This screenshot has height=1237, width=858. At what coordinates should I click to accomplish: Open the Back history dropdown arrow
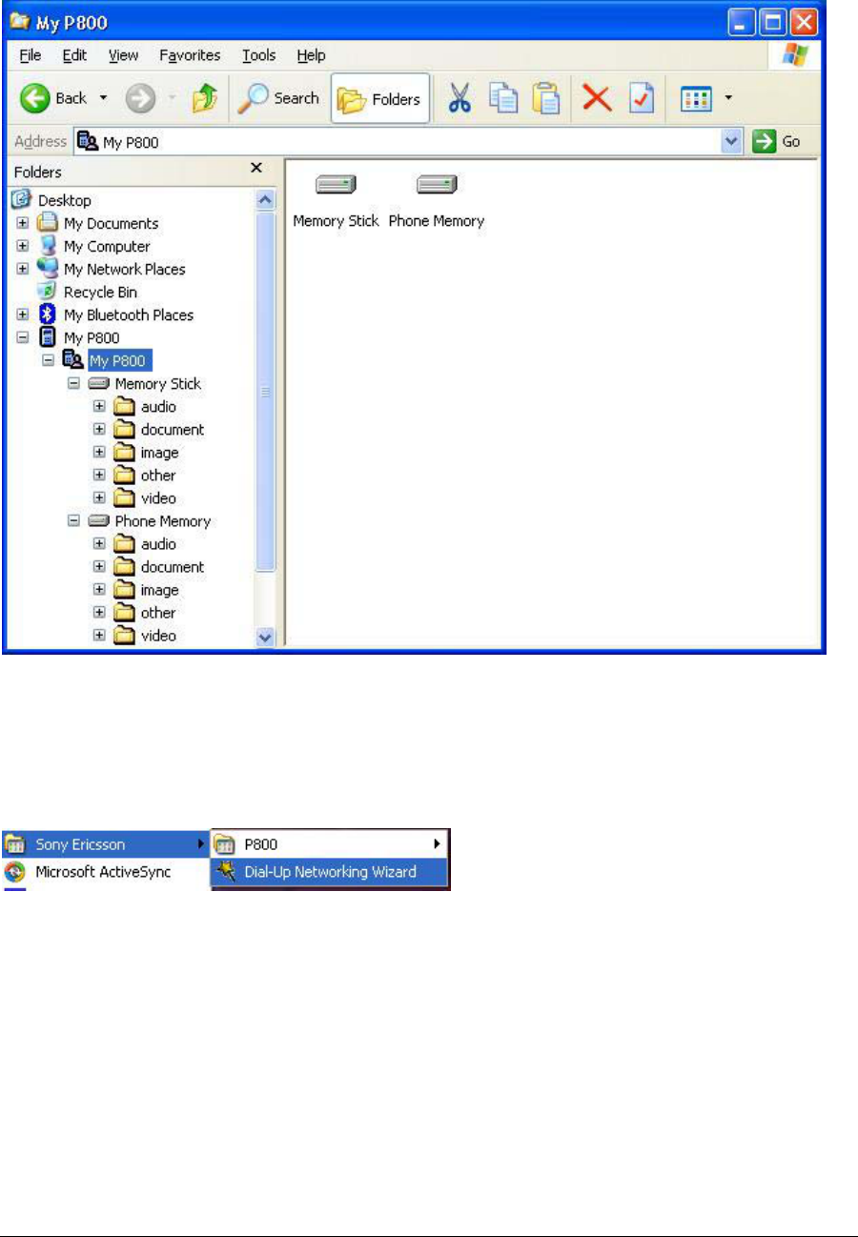[104, 98]
